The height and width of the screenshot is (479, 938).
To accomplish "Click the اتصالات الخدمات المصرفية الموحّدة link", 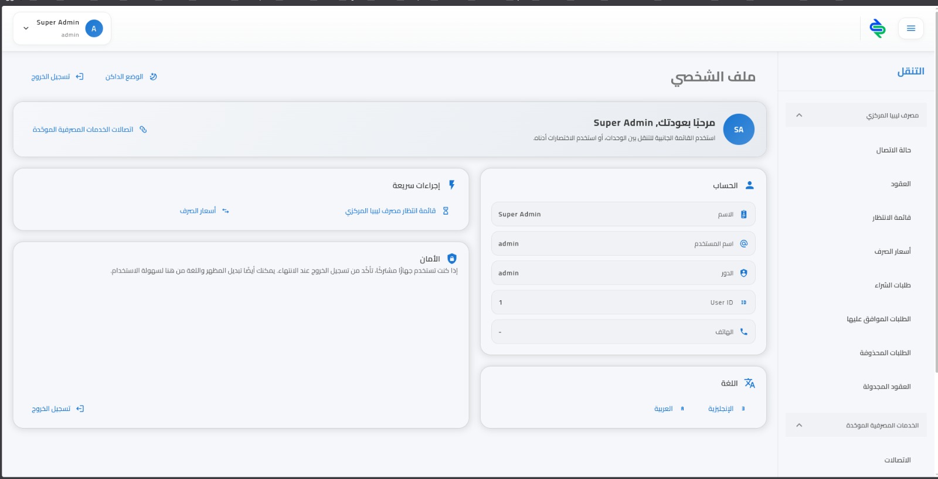I will [90, 130].
